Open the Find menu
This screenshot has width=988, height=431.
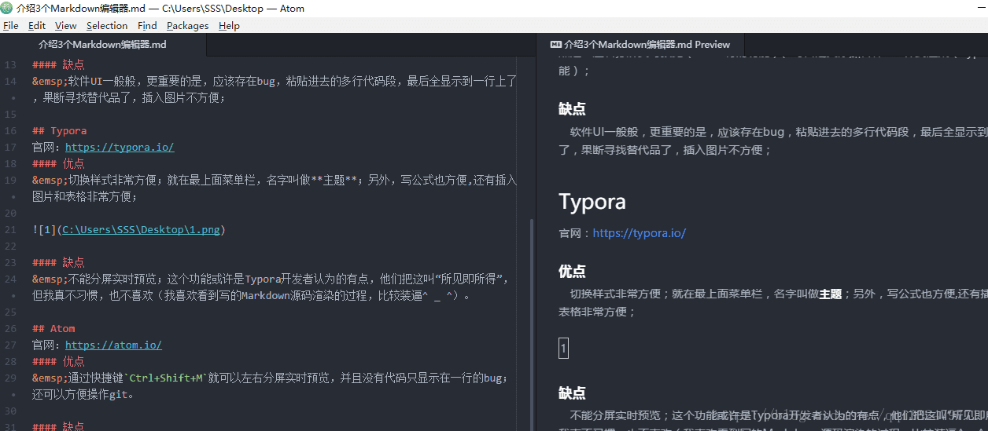point(147,25)
